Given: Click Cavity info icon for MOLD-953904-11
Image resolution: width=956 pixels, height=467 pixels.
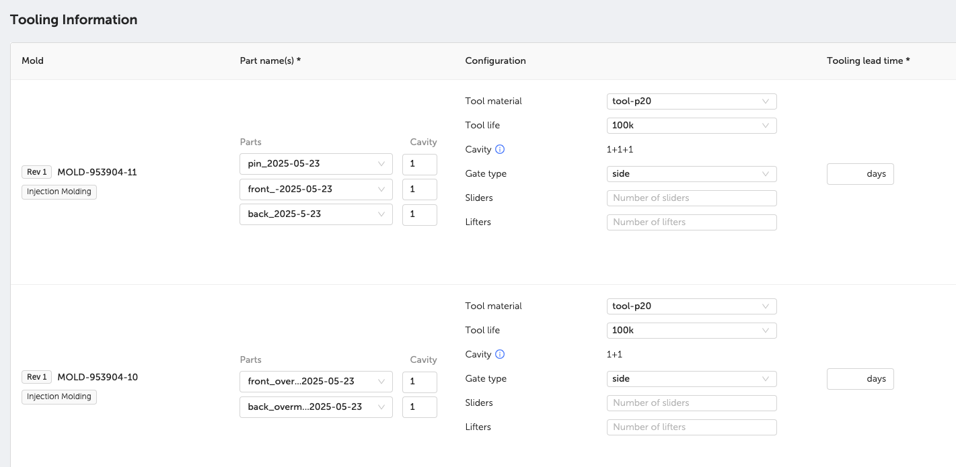Looking at the screenshot, I should point(500,149).
